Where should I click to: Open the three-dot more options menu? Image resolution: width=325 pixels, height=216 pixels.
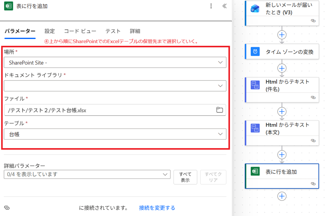pyautogui.click(x=211, y=6)
